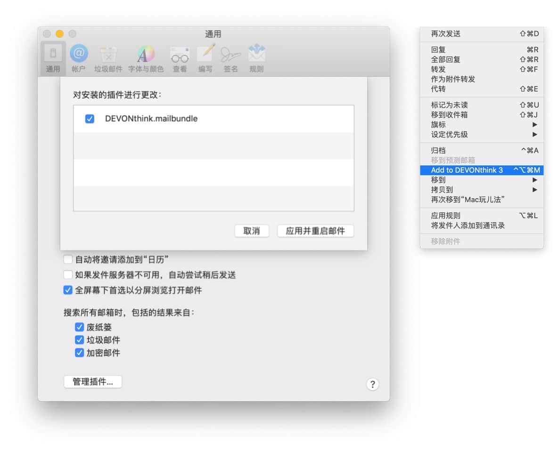This screenshot has width=558, height=451.
Task: Expand the 设定优先级 submenu
Action: [482, 134]
